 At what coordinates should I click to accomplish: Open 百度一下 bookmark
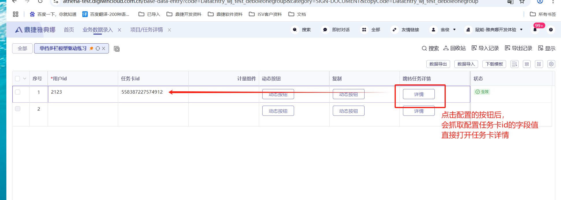click(53, 14)
